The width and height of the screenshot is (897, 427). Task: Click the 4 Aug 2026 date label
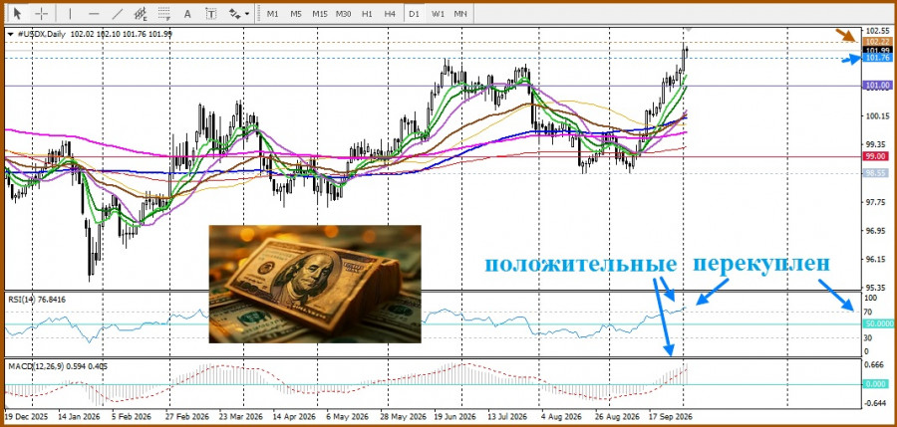click(562, 417)
